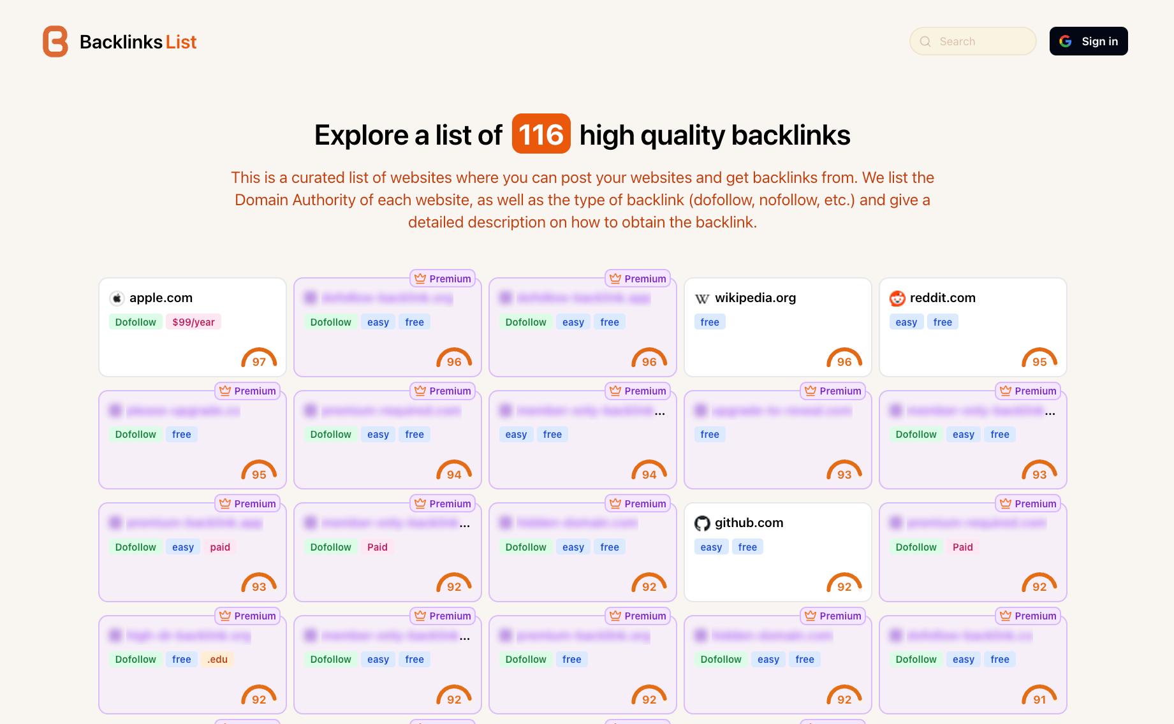
Task: Open the $99/year pricing badge on apple.com
Action: [193, 322]
